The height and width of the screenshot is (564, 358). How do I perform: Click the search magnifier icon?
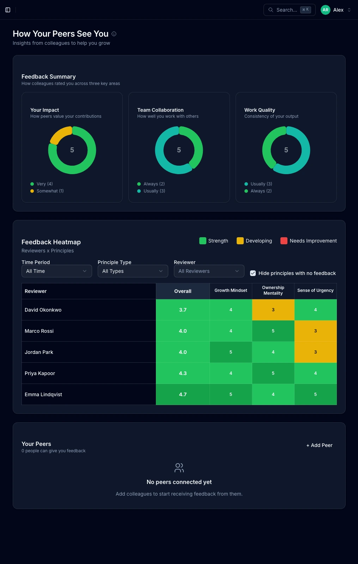tap(271, 10)
